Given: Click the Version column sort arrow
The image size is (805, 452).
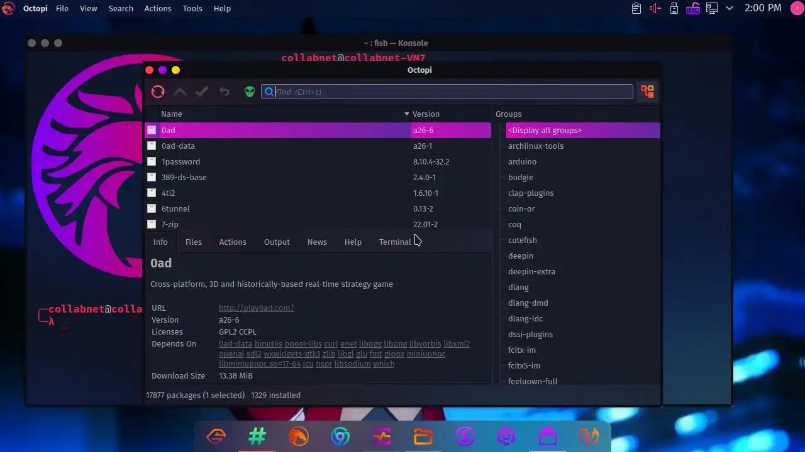Looking at the screenshot, I should [407, 114].
